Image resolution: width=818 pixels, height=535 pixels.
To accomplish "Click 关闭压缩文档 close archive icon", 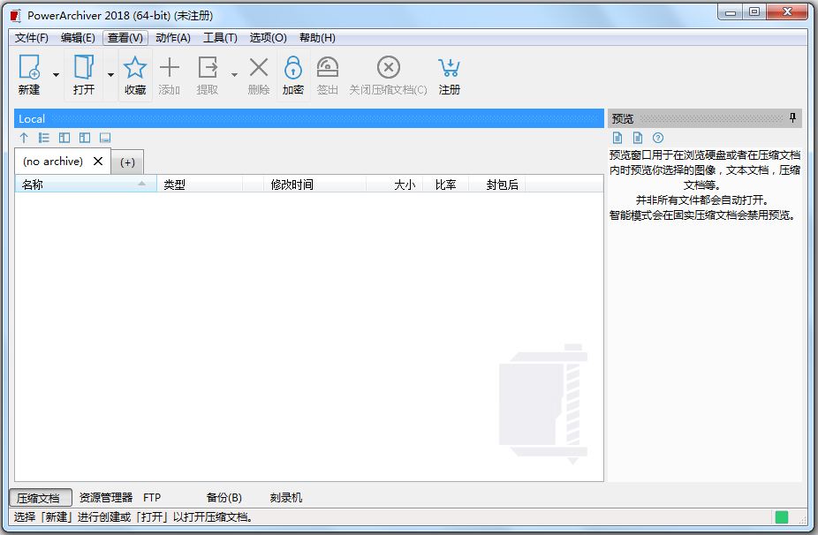I will click(389, 67).
